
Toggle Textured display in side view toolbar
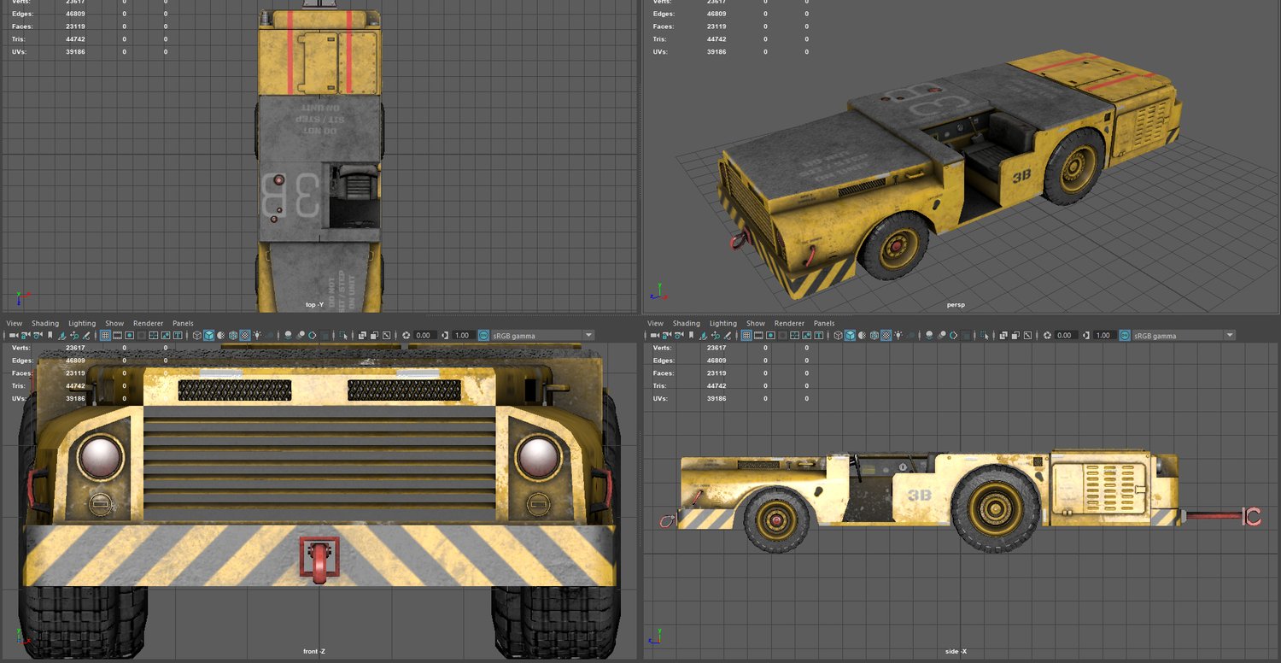886,336
